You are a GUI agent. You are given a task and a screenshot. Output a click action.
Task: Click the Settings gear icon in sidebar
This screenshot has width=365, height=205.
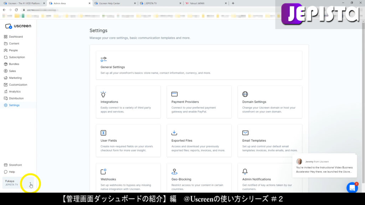[x=6, y=105]
